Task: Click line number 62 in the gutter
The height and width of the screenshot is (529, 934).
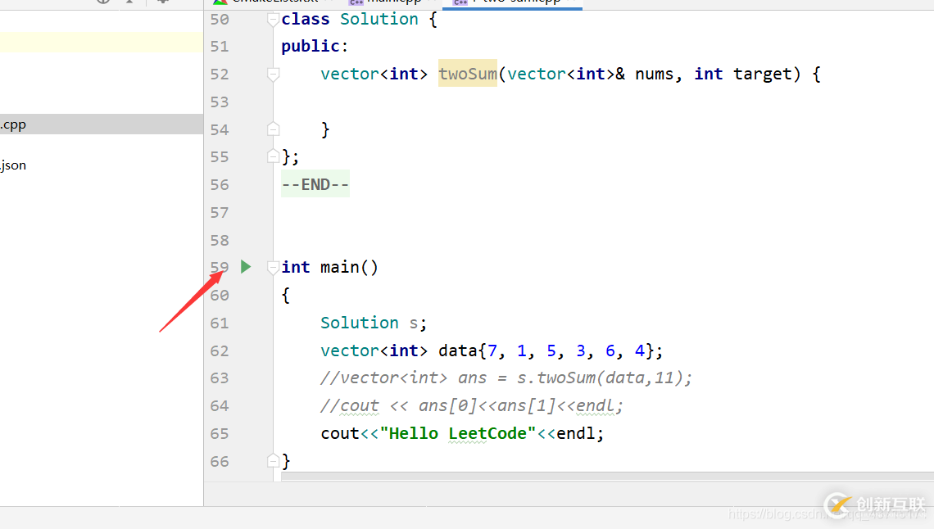Action: pyautogui.click(x=220, y=350)
